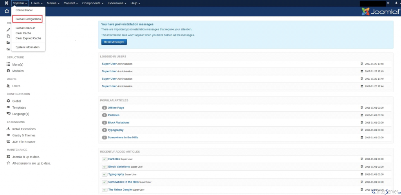Click the Read Messages button
The height and width of the screenshot is (195, 401).
point(114,42)
